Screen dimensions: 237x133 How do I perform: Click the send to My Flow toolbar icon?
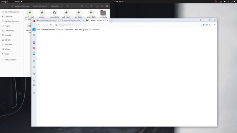(207, 25)
